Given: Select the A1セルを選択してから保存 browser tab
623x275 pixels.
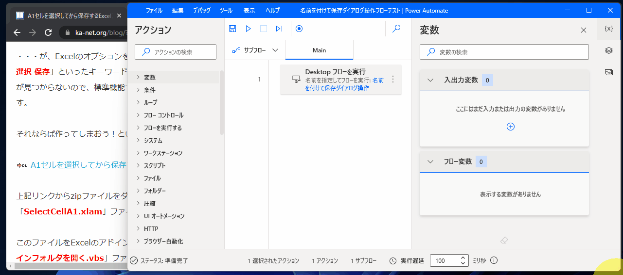Looking at the screenshot, I should [69, 16].
